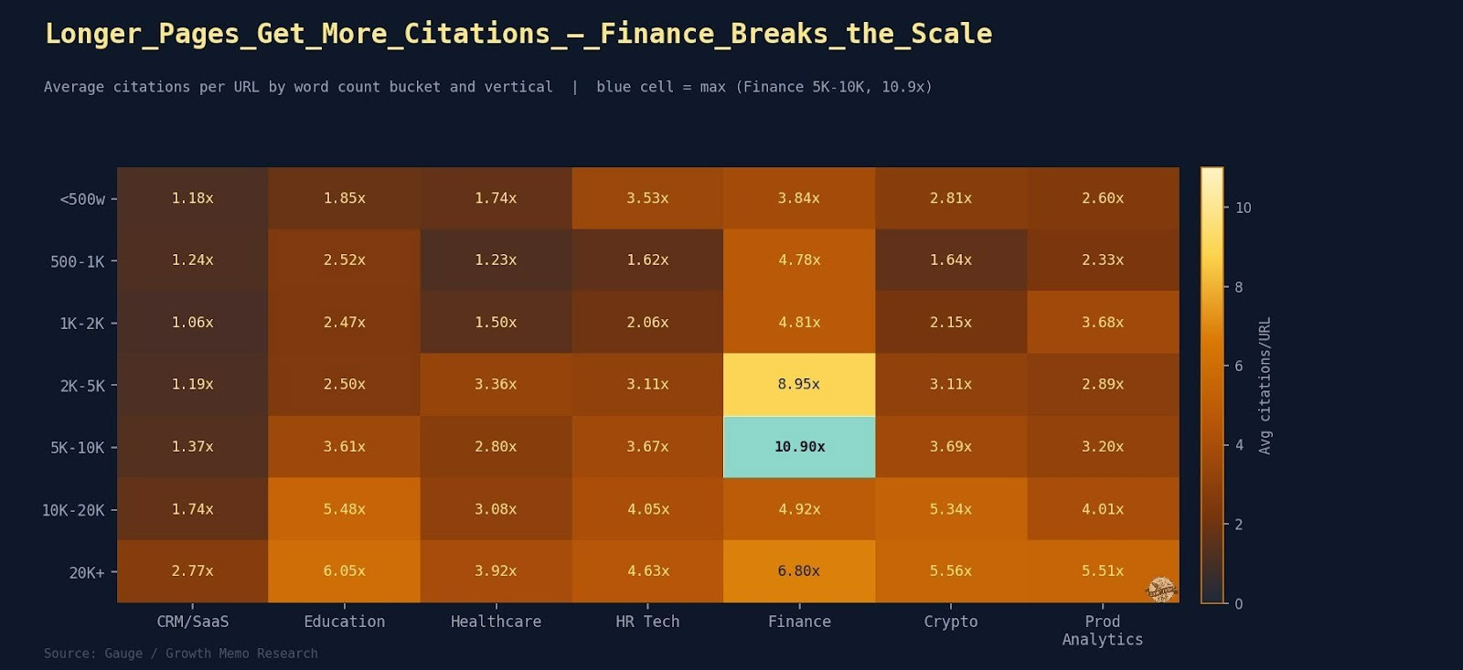Image resolution: width=1463 pixels, height=670 pixels.
Task: Click the chart title about Finance
Action: [x=518, y=34]
